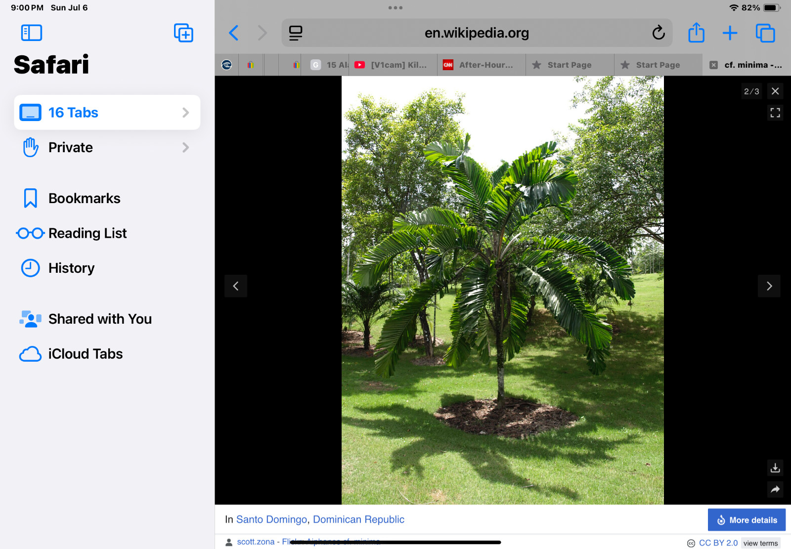Tap the iCloud cloud icon
Viewport: 791px width, 549px height.
(31, 354)
